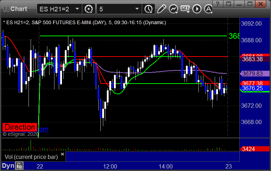
Task: Click the red Direction label
Action: click(20, 127)
